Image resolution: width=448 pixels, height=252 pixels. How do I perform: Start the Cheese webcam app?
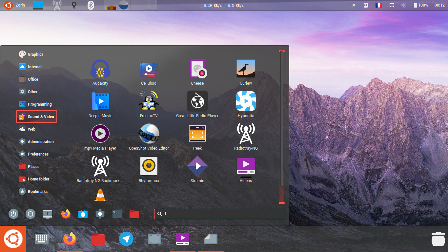[x=197, y=73]
